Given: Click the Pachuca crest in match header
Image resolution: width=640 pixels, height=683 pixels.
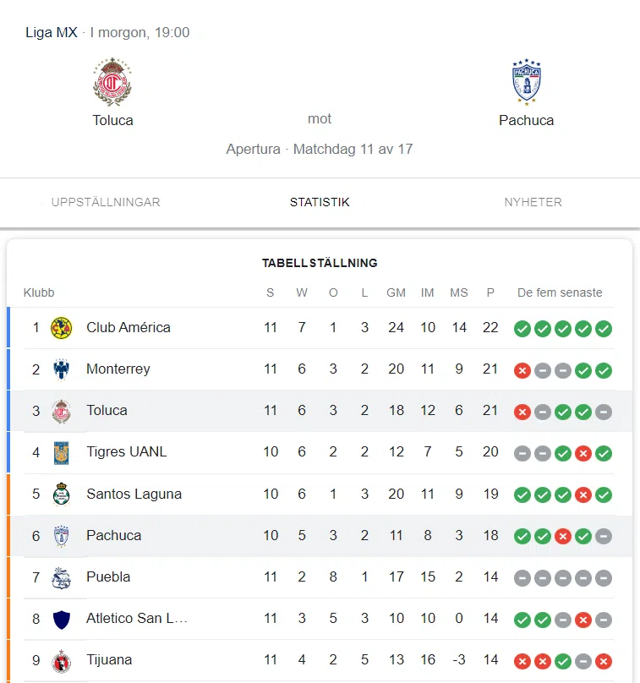Looking at the screenshot, I should point(526,82).
